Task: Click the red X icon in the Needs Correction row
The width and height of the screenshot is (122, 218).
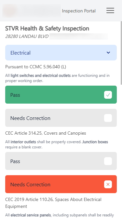Action: [108, 184]
